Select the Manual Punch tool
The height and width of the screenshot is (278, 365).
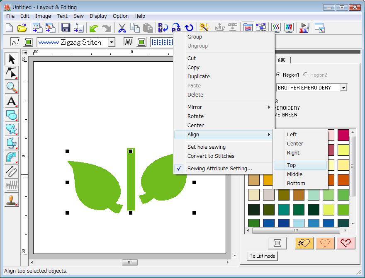point(12,157)
